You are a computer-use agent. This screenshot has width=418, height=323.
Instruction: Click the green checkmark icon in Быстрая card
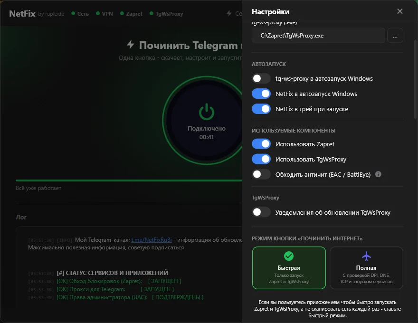coord(289,256)
